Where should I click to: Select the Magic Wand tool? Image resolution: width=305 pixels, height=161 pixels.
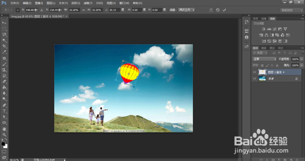click(4, 40)
